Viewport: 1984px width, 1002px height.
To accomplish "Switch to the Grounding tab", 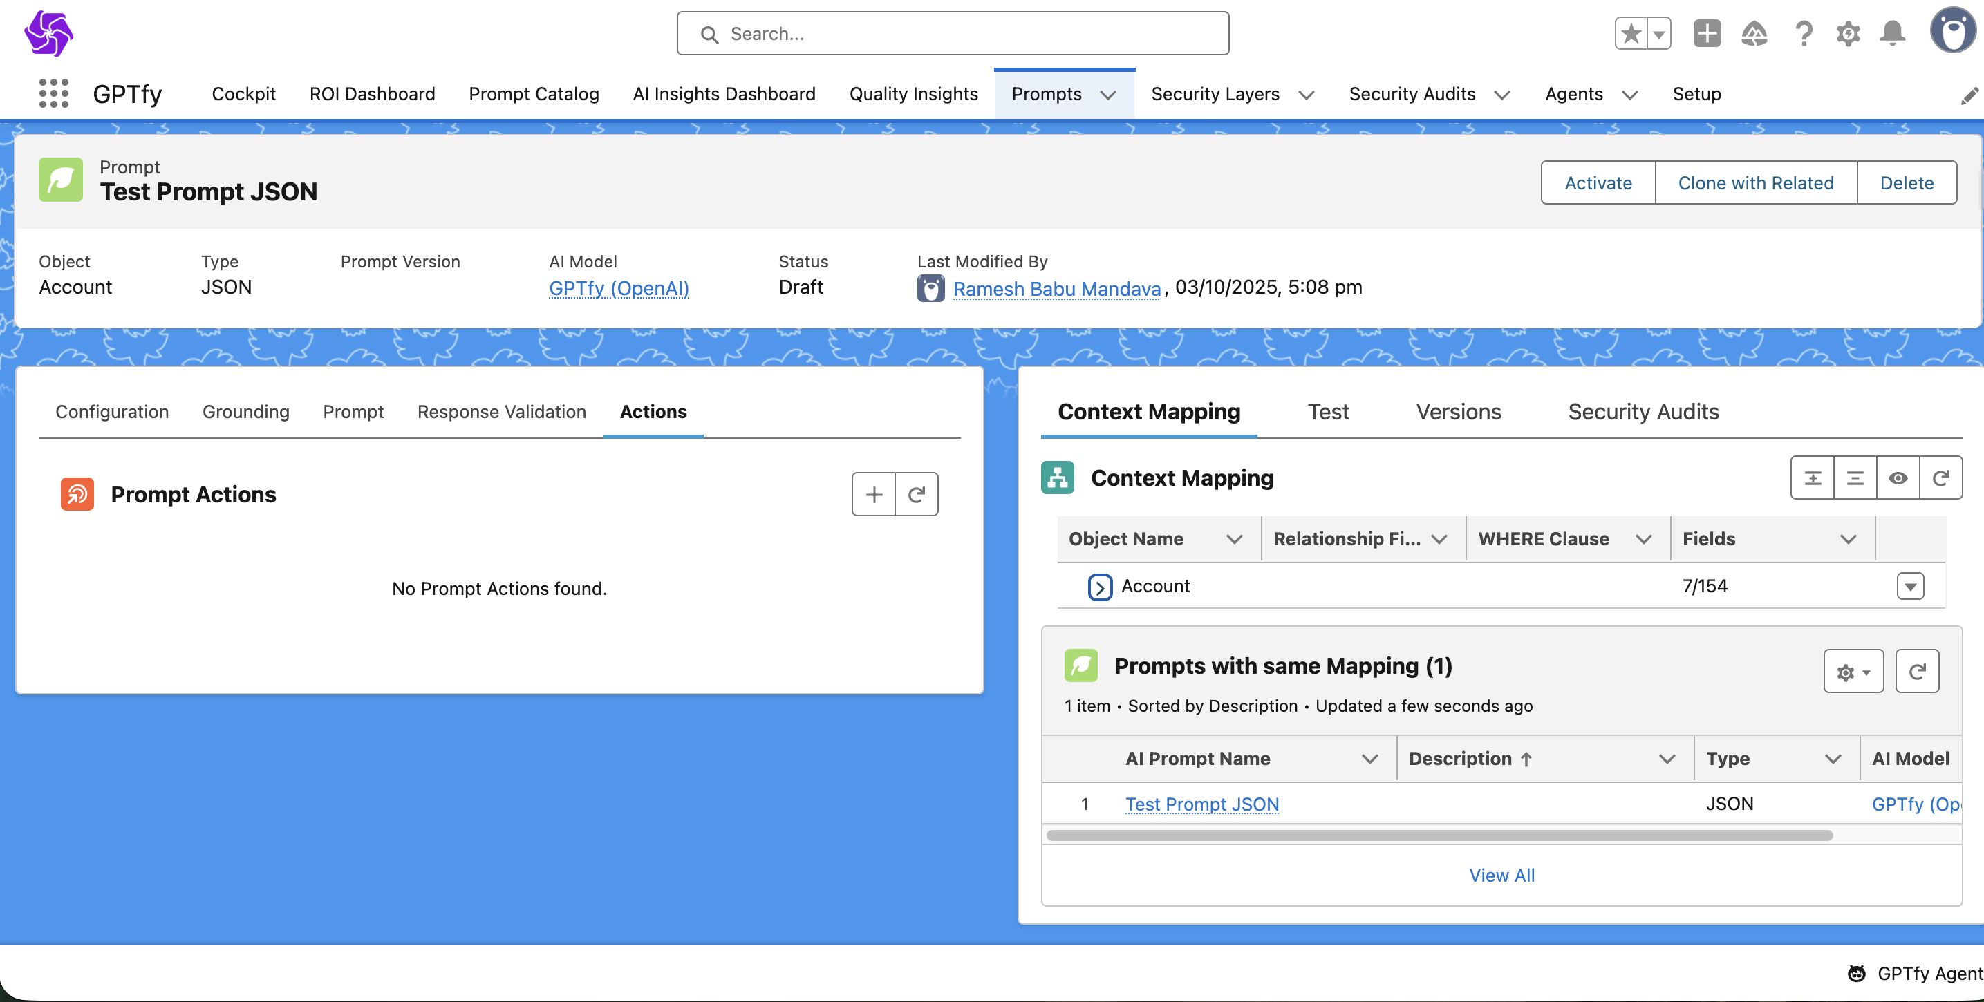I will point(245,412).
